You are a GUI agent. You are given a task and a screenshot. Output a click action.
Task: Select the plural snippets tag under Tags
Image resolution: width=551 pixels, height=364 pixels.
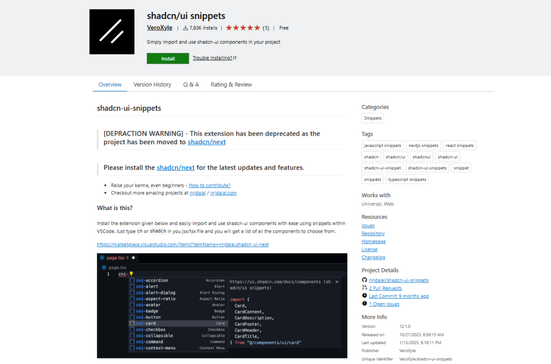pyautogui.click(x=372, y=179)
